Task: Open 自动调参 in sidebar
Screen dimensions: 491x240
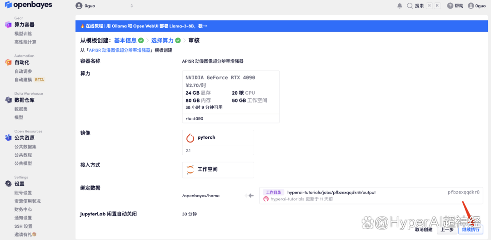Action: click(23, 71)
